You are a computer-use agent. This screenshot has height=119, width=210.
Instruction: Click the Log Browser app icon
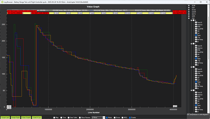[2, 2]
